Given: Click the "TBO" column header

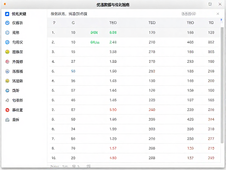Looking at the screenshot, I should (x=190, y=23).
